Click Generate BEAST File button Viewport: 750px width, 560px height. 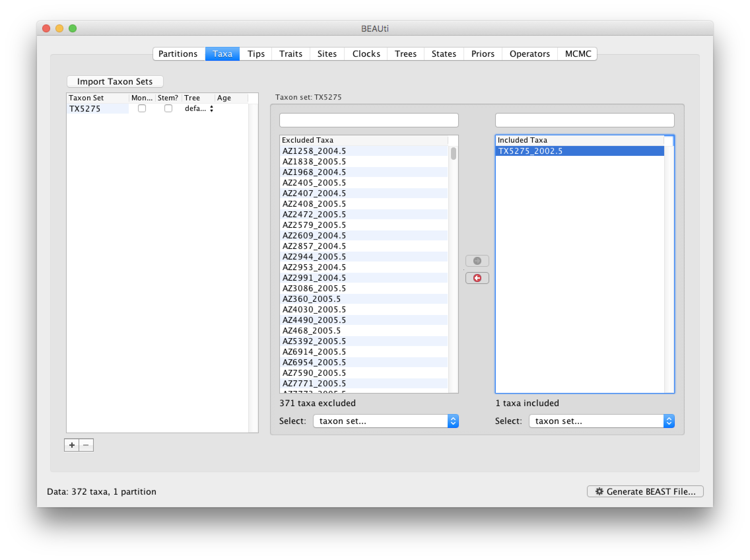pos(645,492)
